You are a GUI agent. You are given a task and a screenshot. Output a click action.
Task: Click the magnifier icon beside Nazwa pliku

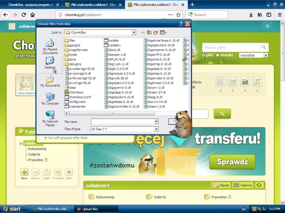tap(264, 47)
